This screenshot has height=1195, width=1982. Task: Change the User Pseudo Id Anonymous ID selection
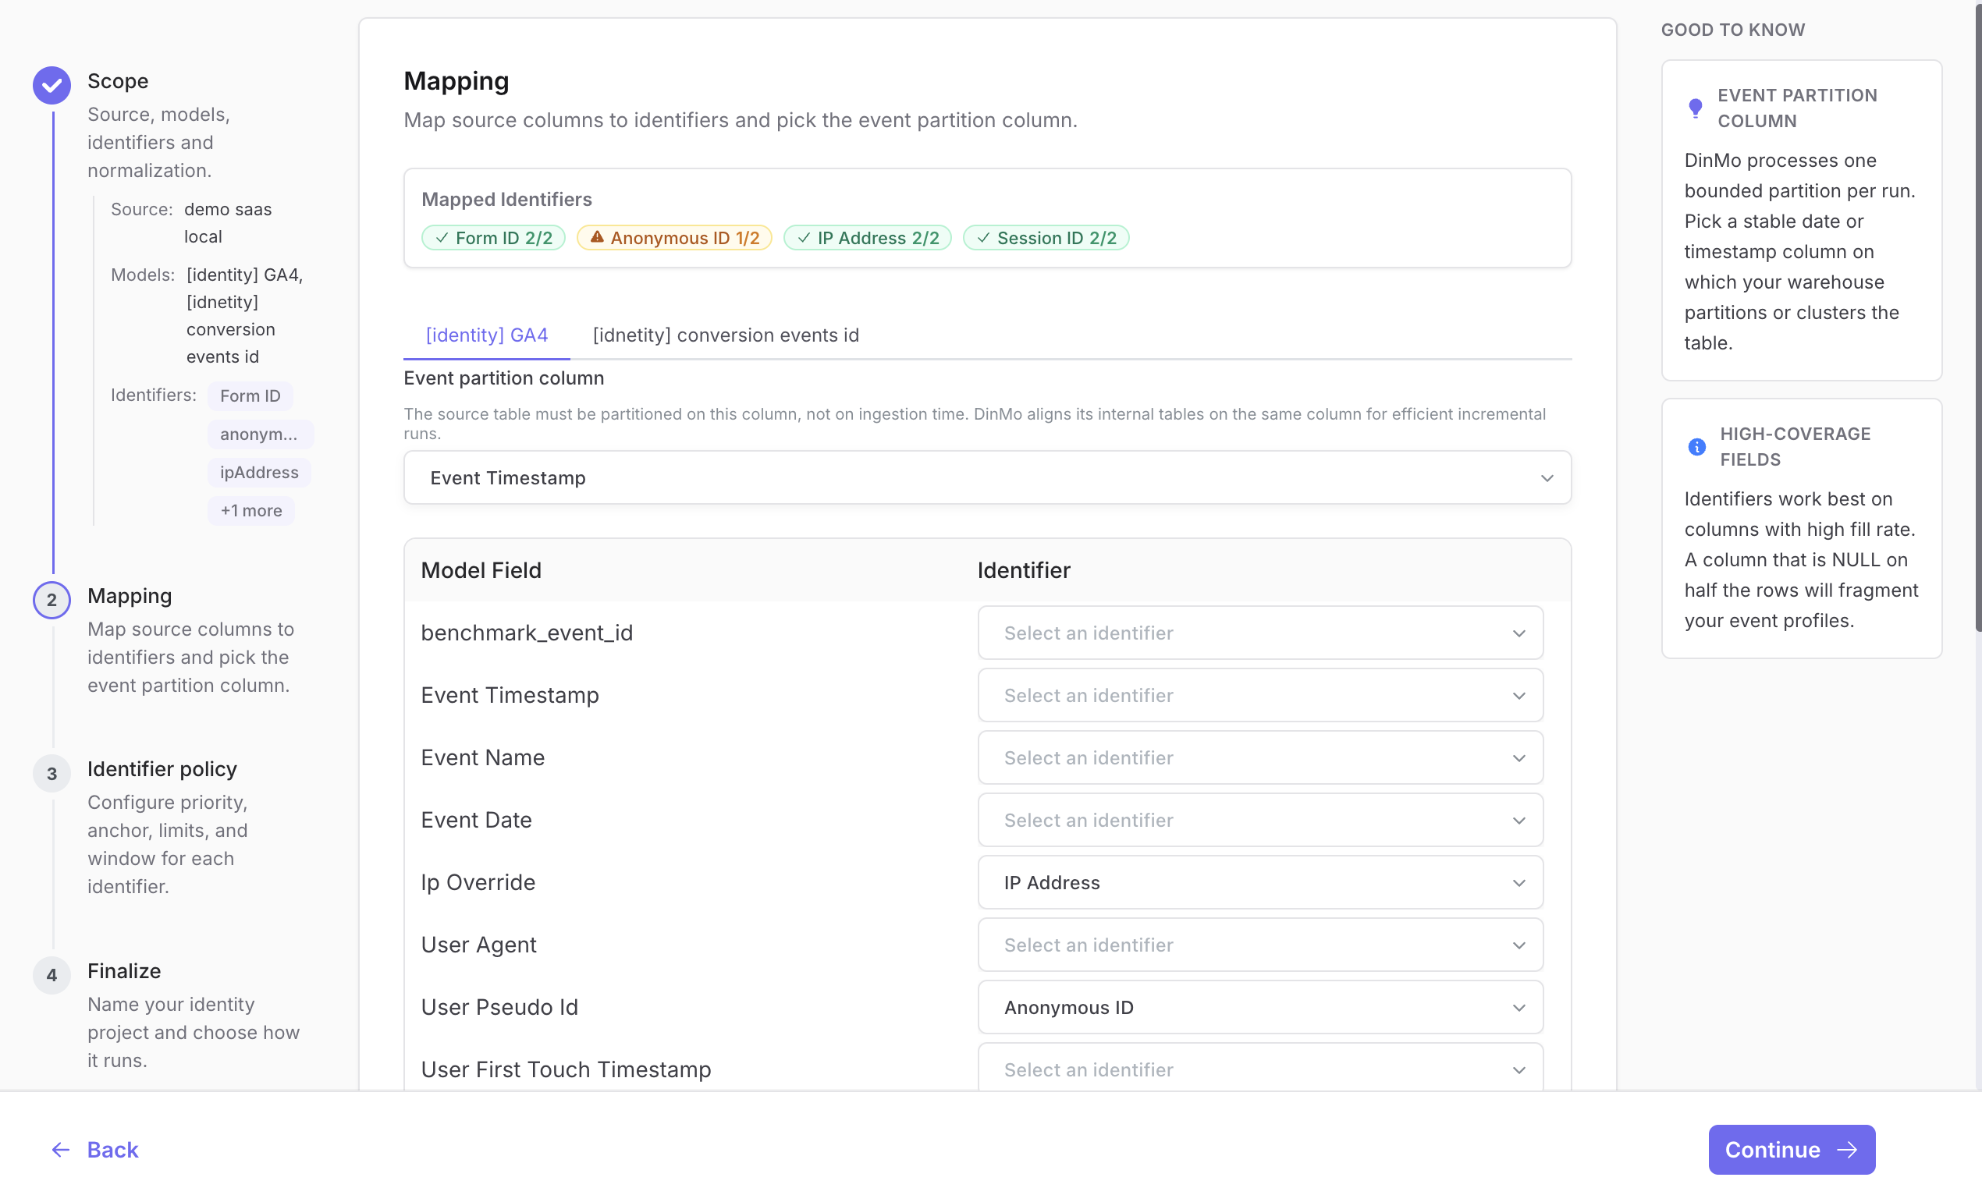(1259, 1007)
